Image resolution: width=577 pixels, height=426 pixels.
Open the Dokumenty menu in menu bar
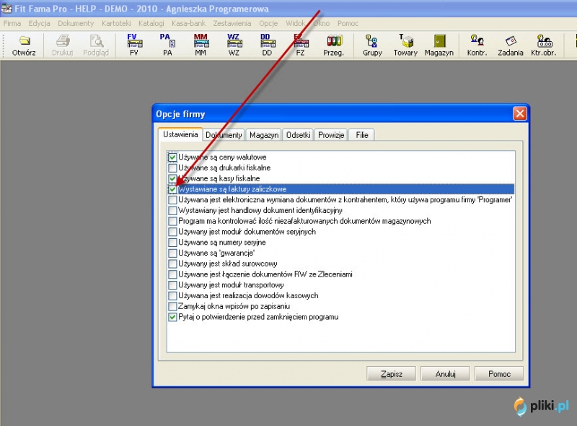(76, 24)
